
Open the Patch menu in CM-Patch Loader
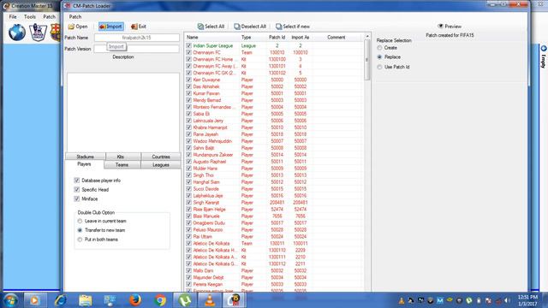(x=75, y=16)
